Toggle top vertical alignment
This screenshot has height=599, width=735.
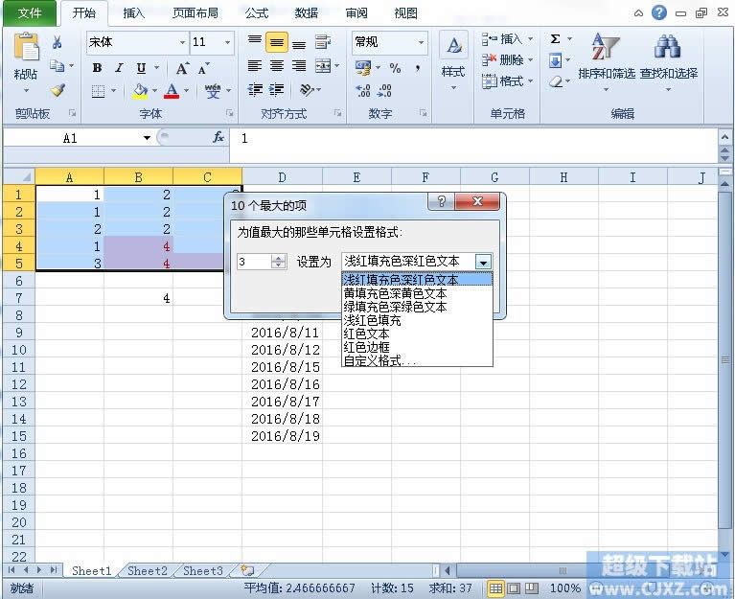(255, 42)
